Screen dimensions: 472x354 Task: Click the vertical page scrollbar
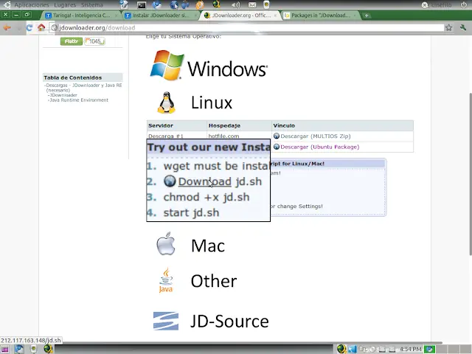click(470, 174)
